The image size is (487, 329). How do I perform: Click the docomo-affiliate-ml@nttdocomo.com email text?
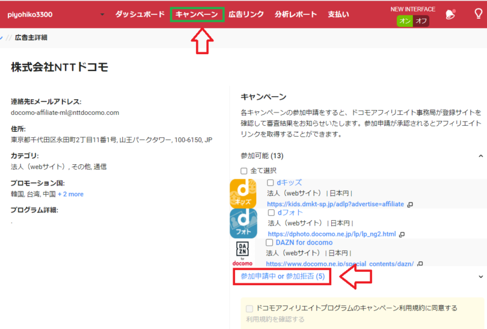point(65,113)
